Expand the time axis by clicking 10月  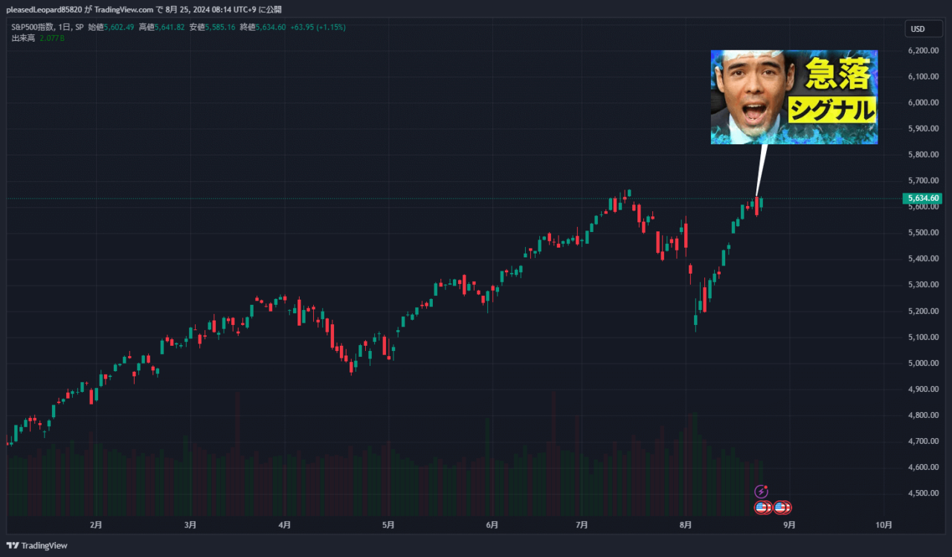[886, 524]
